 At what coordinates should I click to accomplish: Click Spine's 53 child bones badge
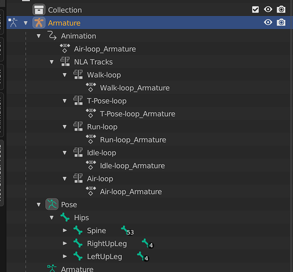tap(127, 231)
